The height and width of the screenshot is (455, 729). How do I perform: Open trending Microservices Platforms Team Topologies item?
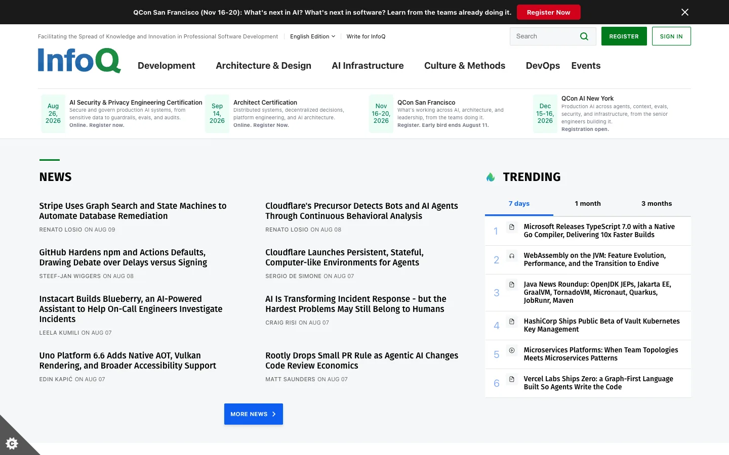click(601, 354)
